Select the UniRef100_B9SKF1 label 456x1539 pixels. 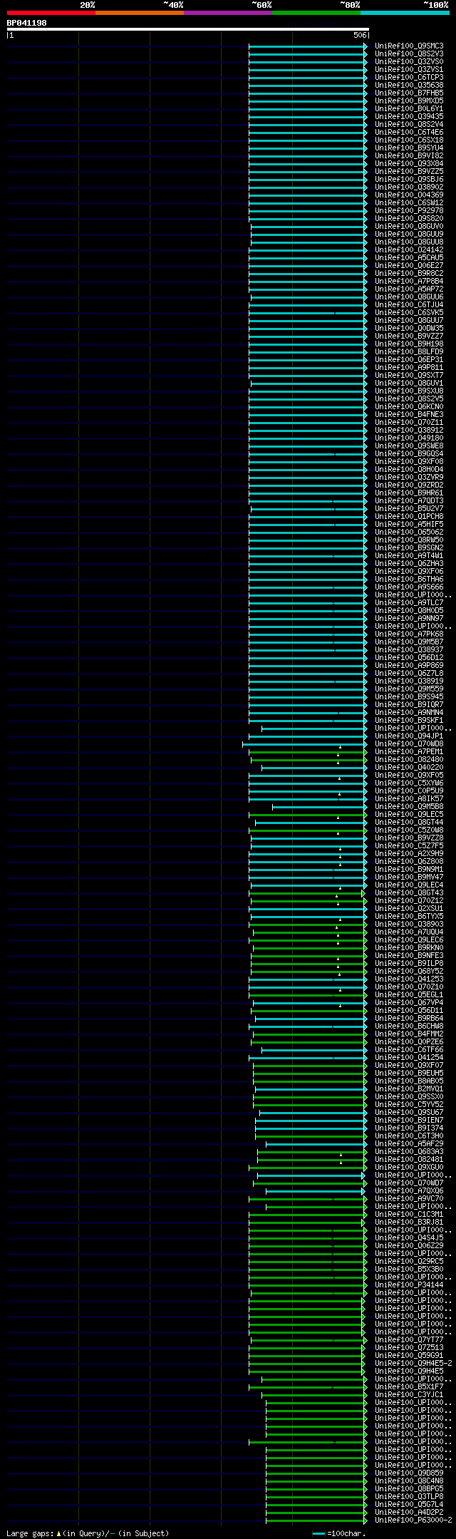[409, 720]
